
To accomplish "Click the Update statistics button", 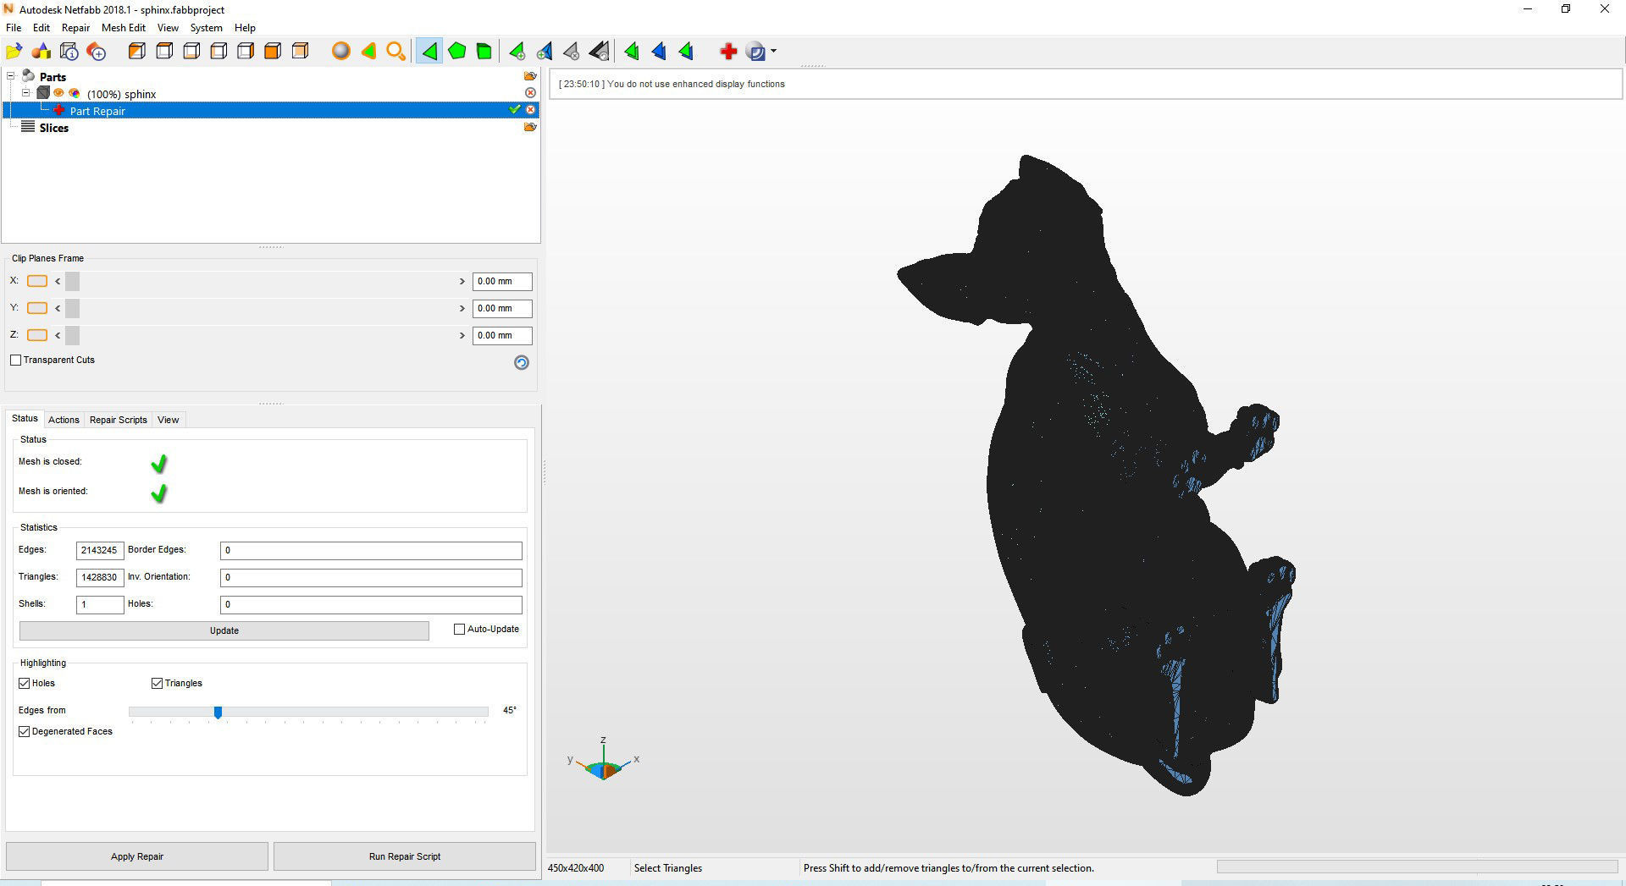I will pyautogui.click(x=224, y=630).
